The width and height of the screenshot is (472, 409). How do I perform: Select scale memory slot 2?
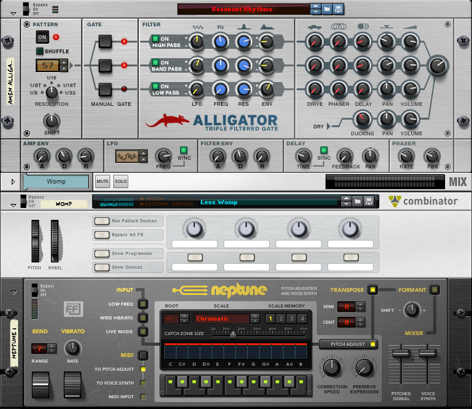click(281, 319)
